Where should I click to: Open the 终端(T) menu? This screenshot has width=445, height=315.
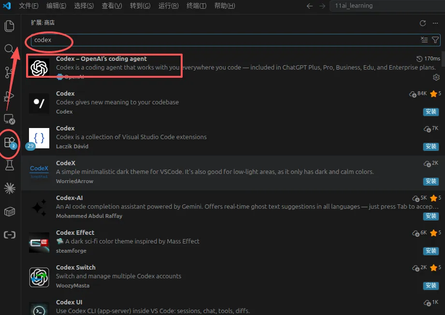(196, 6)
